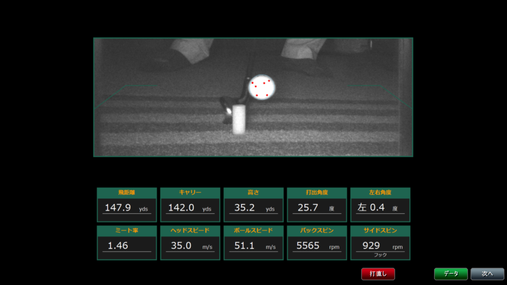Viewport: 507px width, 285px height.
Task: Open the green データ button
Action: click(451, 274)
